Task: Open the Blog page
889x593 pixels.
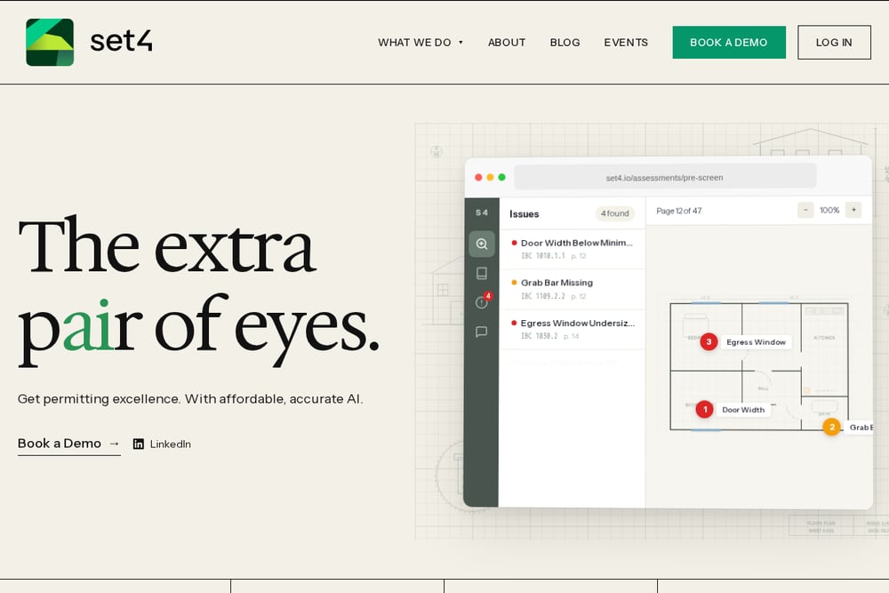Action: [x=565, y=43]
